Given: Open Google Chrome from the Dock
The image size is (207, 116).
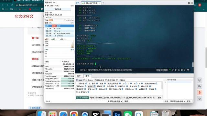Looking at the screenshot, I should point(74,114).
